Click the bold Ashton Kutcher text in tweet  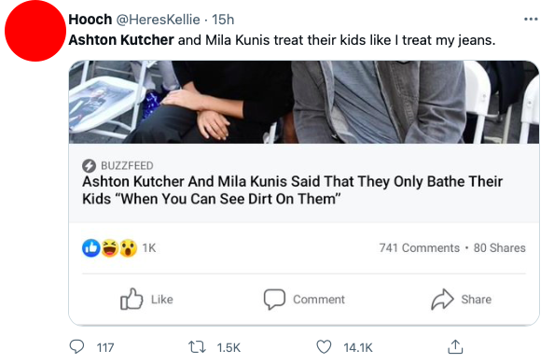(x=121, y=40)
